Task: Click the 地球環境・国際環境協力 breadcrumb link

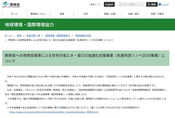Action: click(x=58, y=36)
